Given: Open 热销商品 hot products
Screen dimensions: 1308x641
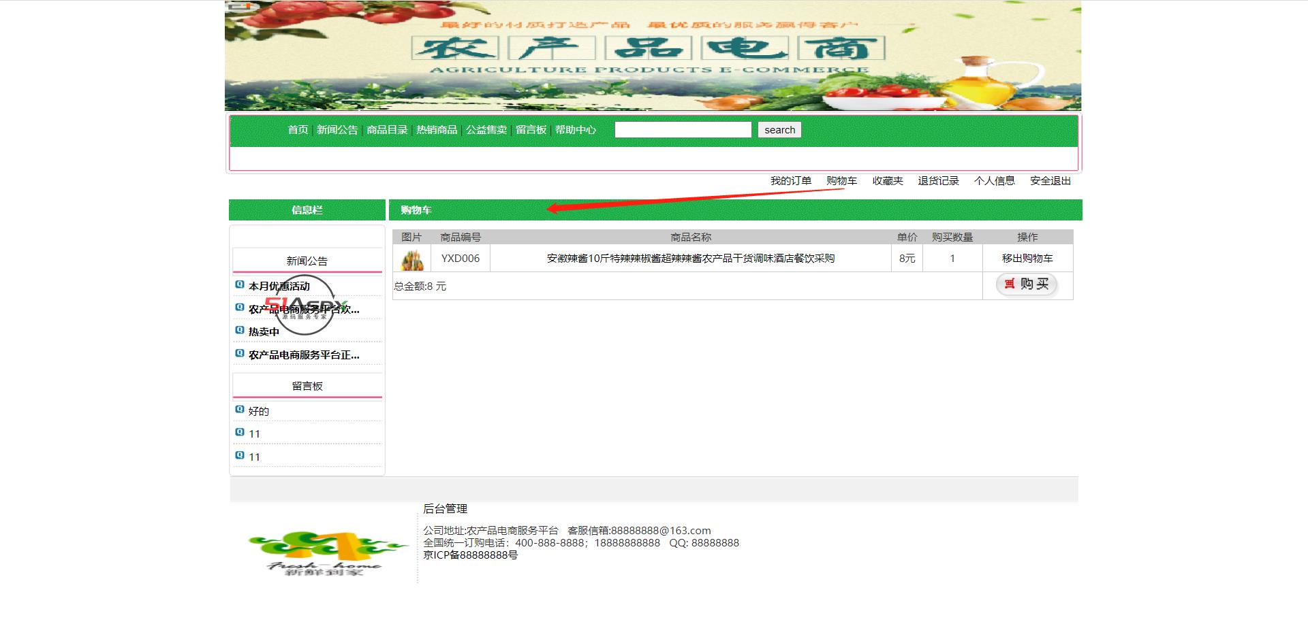Looking at the screenshot, I should click(437, 130).
